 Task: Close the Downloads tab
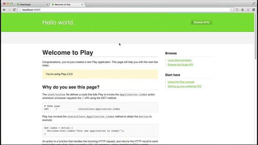pyautogui.click(x=48, y=4)
